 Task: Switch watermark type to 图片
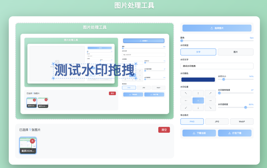click(235, 52)
